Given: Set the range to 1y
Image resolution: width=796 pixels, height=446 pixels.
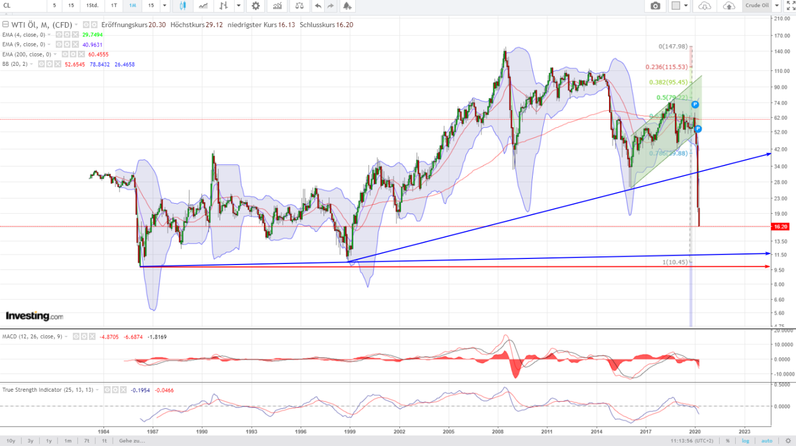Looking at the screenshot, I should [49, 441].
